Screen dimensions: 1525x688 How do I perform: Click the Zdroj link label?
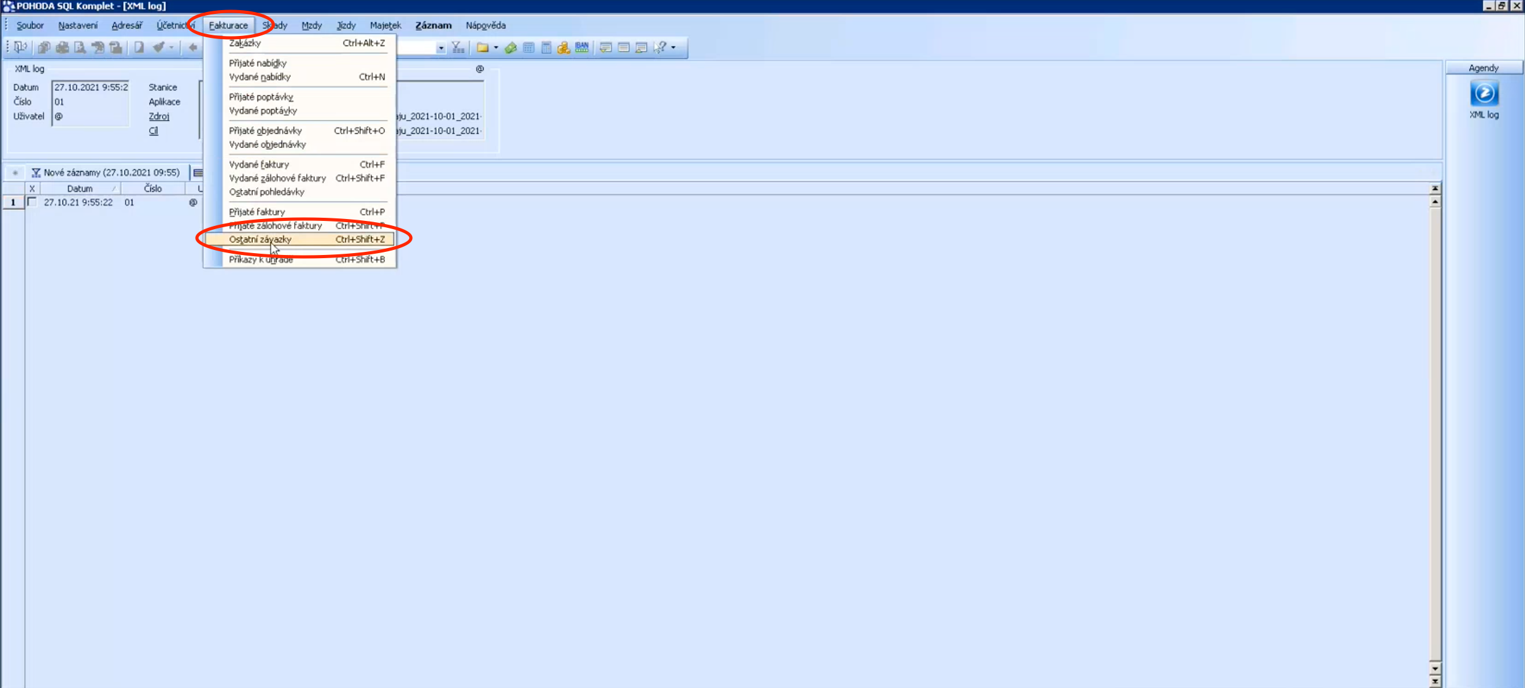click(159, 116)
